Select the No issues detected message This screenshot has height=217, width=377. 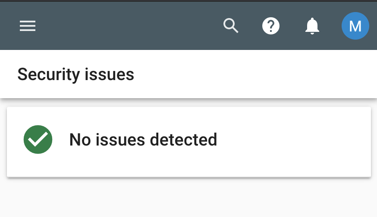pyautogui.click(x=143, y=139)
